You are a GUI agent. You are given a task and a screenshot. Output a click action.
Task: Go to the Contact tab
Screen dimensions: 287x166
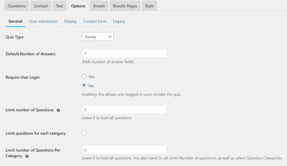41,6
